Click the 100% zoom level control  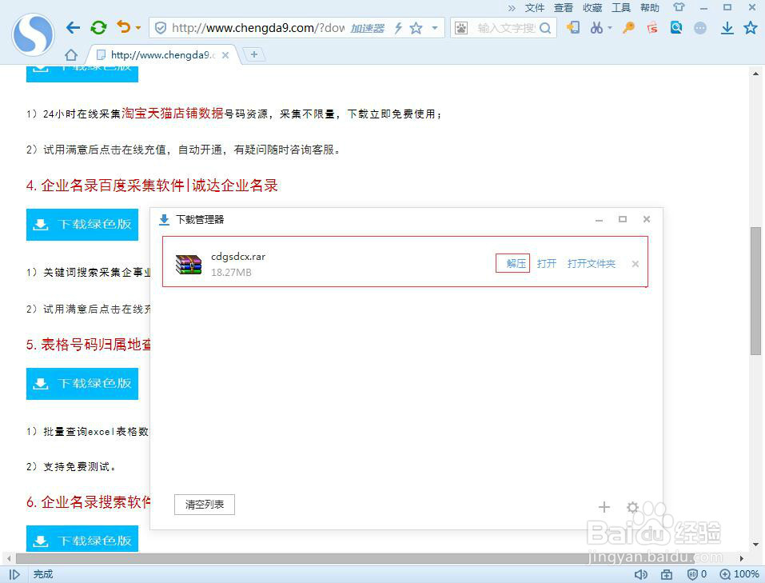pos(739,574)
